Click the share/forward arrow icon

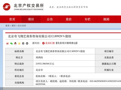23,43
